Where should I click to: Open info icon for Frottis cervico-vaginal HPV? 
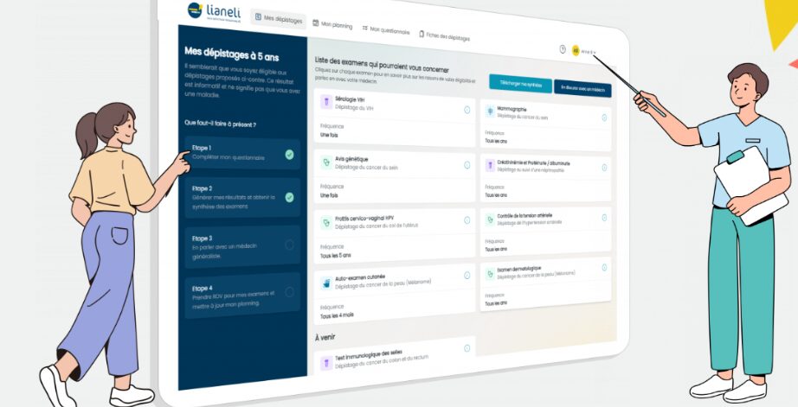click(x=467, y=220)
